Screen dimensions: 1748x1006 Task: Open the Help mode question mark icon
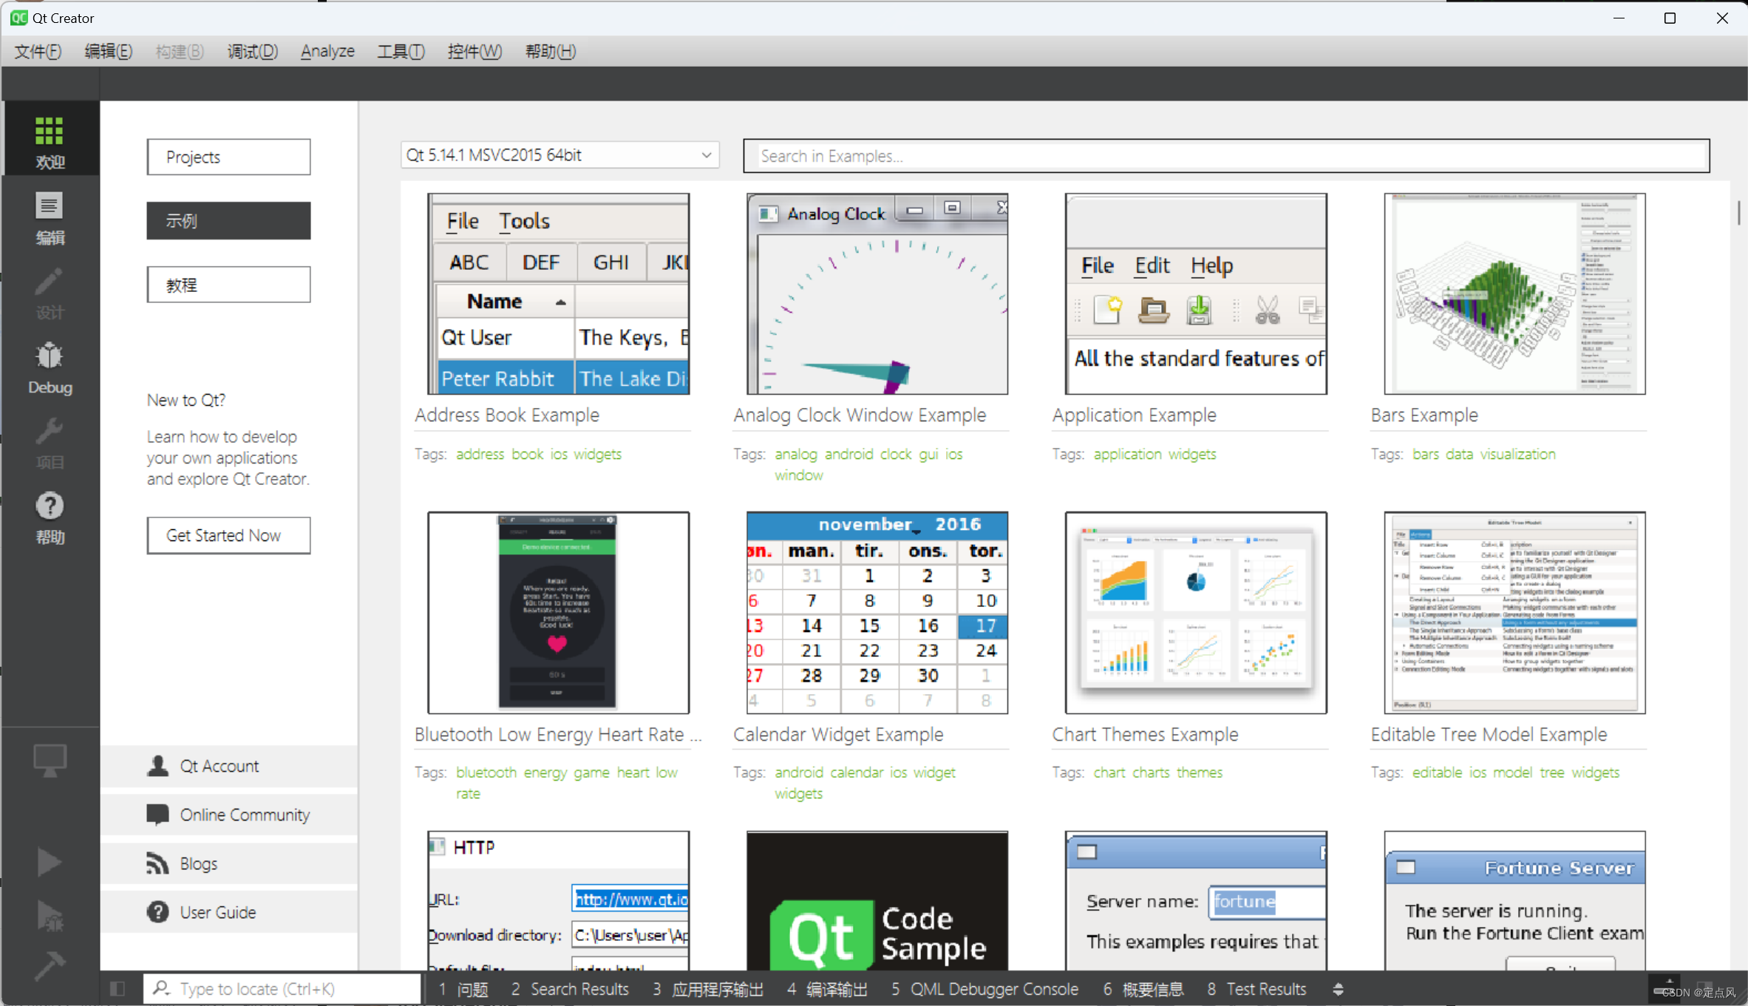pyautogui.click(x=50, y=517)
